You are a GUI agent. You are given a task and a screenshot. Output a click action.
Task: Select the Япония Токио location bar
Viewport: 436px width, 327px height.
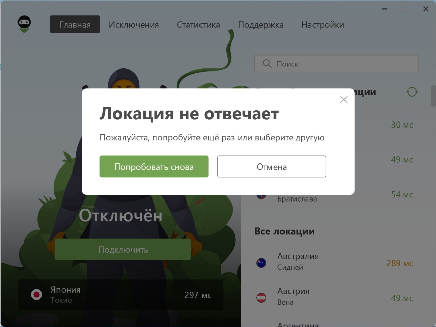click(x=120, y=295)
